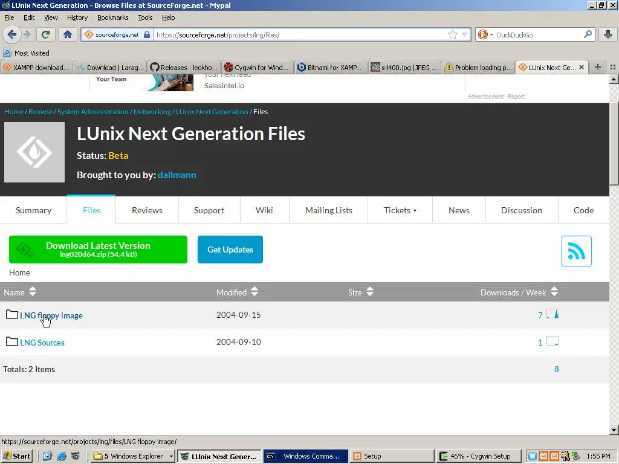Open the Mailing Lists project tab
619x464 pixels.
329,210
